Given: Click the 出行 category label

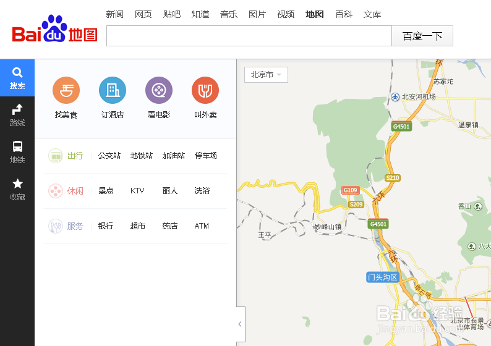Looking at the screenshot, I should (x=75, y=156).
